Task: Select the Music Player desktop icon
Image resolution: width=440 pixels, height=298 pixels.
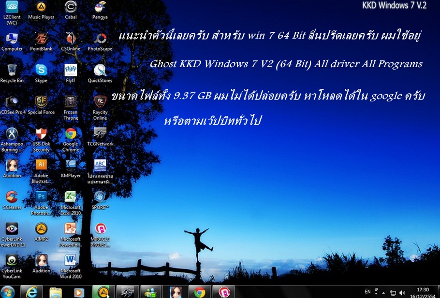Action: coord(41,10)
